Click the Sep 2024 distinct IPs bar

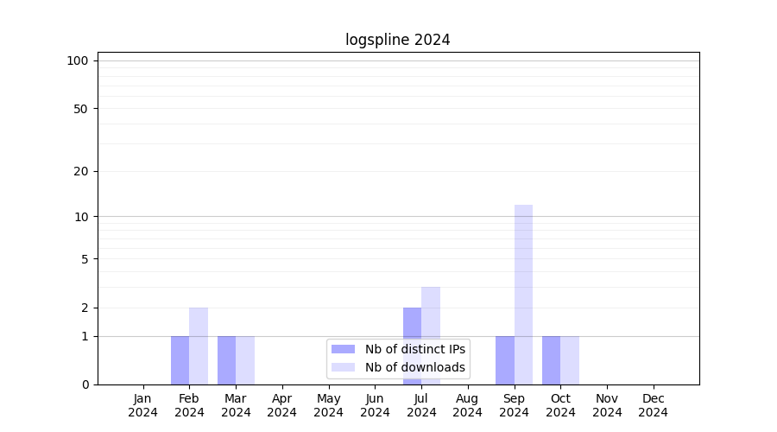505,360
